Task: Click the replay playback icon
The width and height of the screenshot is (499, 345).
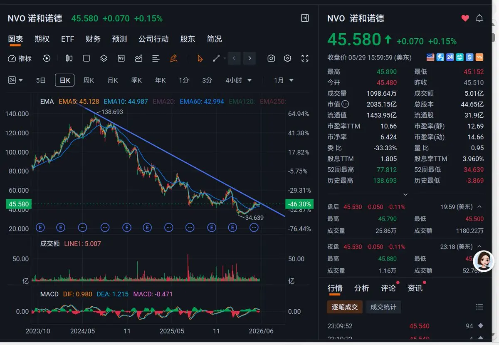Action: tap(47, 58)
